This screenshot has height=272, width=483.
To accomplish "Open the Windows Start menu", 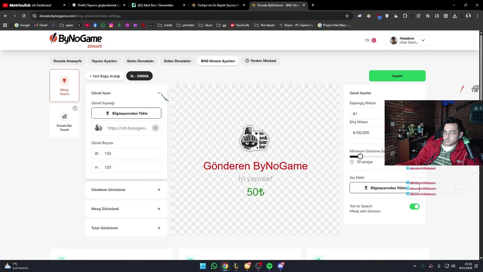I will pos(203,266).
